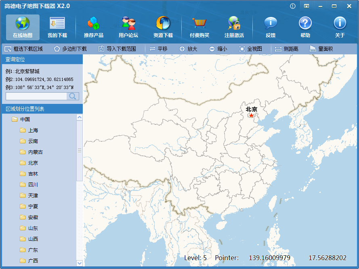Select 多边形下载 polygon download tool
The image size is (359, 269).
tap(70, 49)
